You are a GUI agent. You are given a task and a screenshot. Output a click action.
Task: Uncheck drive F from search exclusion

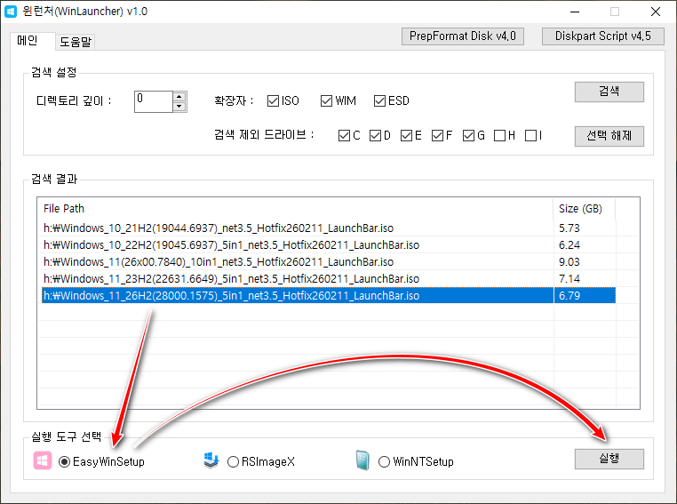tap(437, 136)
